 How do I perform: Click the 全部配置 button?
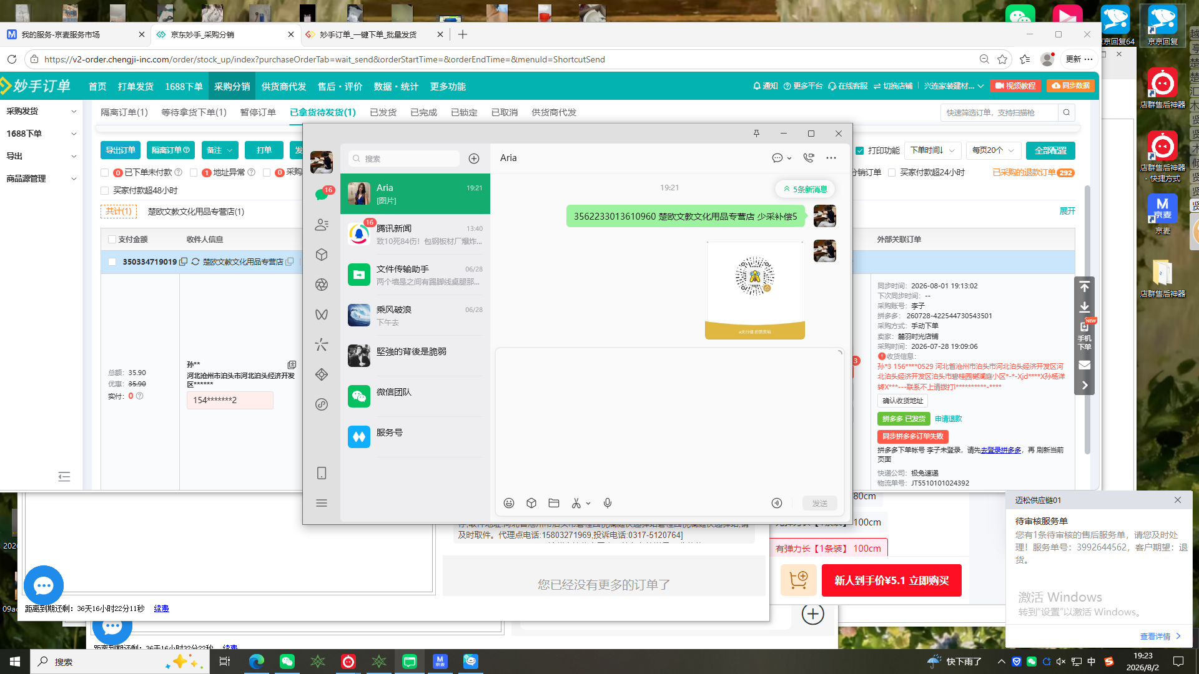pyautogui.click(x=1050, y=150)
